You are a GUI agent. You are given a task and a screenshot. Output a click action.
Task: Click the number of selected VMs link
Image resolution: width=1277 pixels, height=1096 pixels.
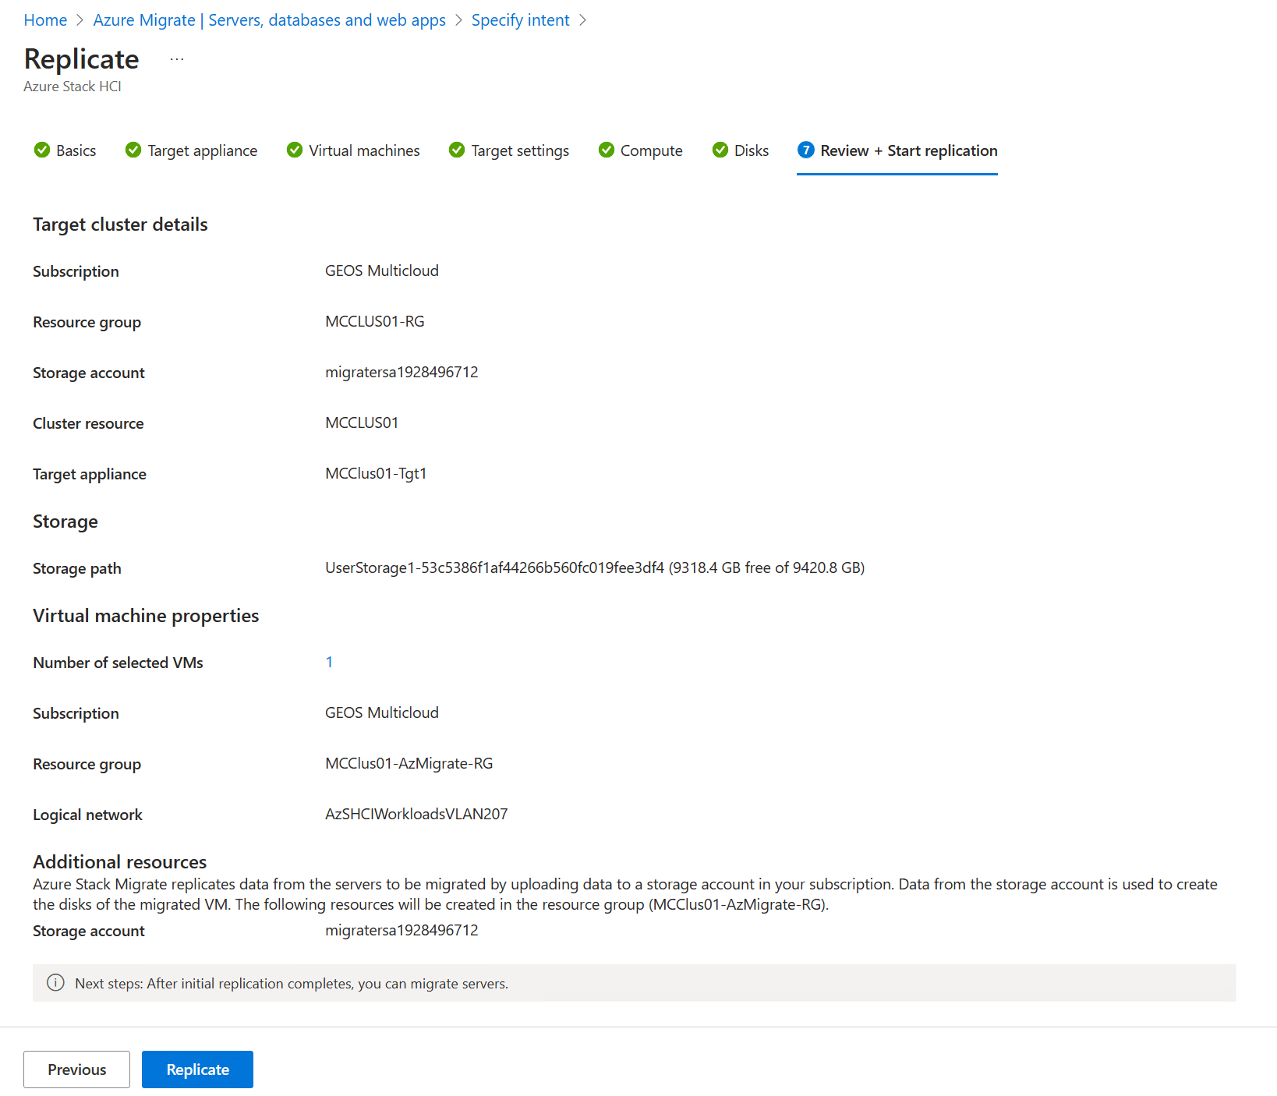click(x=329, y=662)
